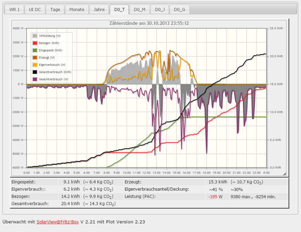The image size is (301, 232).
Task: Click the chart resize handle icon
Action: pyautogui.click(x=284, y=174)
